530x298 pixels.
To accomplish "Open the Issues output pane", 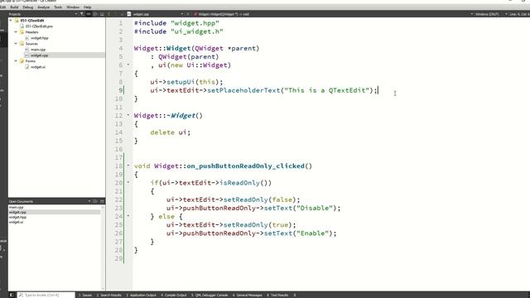I will (85, 295).
